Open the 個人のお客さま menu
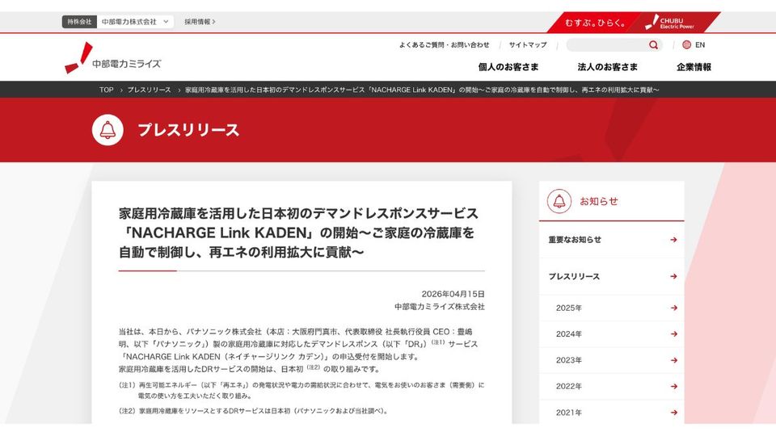 (x=508, y=67)
